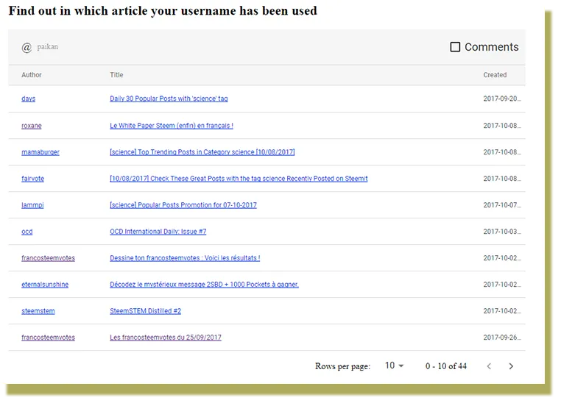The height and width of the screenshot is (403, 561).
Task: Click the 2017-10-03 created date
Action: coord(502,232)
